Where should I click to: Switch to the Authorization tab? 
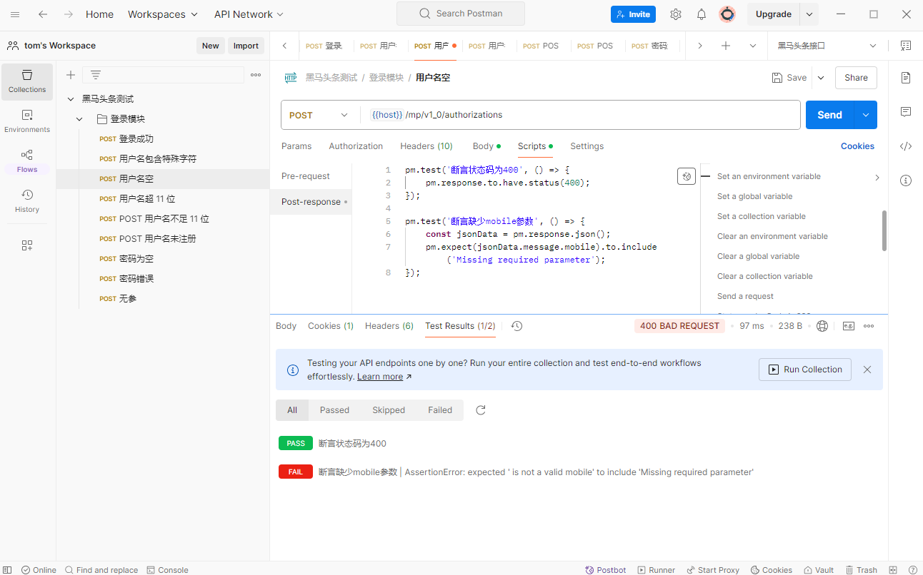click(x=356, y=146)
